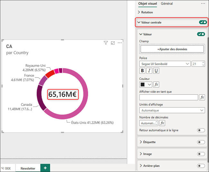Click the Royaume-Uni data label
The image size is (209, 172).
pyautogui.click(x=34, y=68)
